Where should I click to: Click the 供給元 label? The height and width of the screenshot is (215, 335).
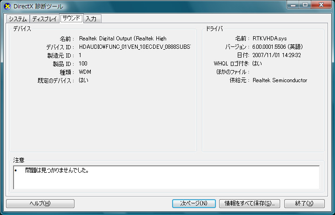click(x=240, y=80)
